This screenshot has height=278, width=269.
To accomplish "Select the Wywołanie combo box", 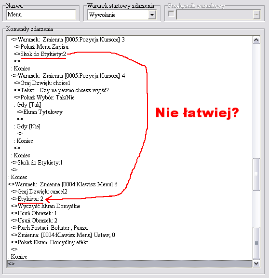I will coord(122,14).
